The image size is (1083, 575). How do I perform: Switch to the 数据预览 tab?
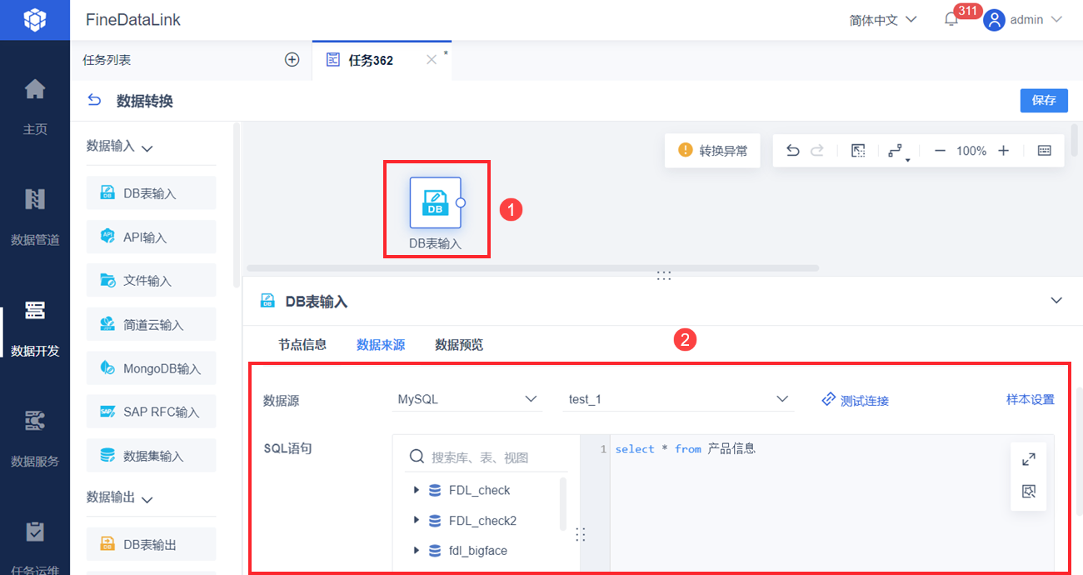tap(459, 344)
